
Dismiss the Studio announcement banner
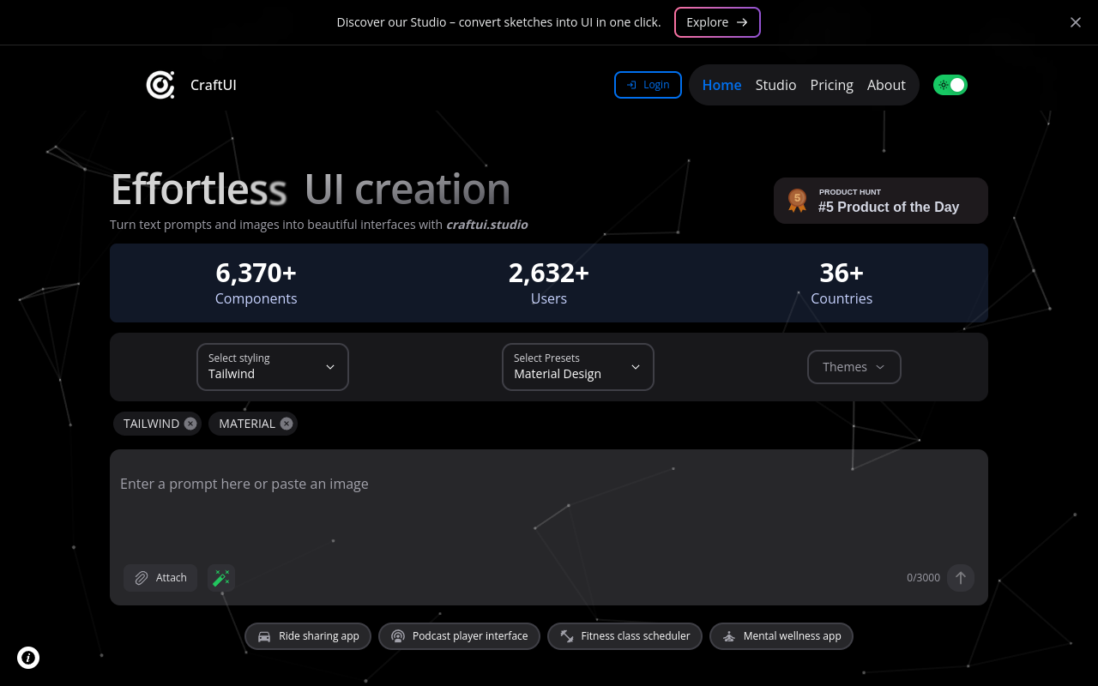point(1075,22)
